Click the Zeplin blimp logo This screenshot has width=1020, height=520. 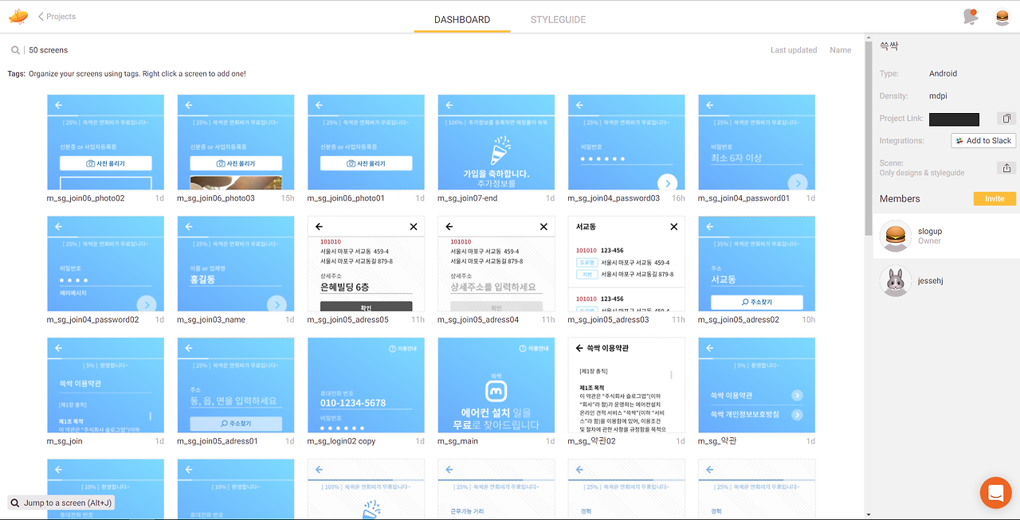(18, 16)
